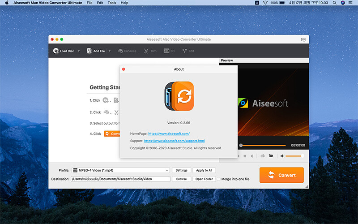Viewport: 358px width, 224px height.
Task: Open the aiseesoft.com homepage link
Action: (169, 134)
